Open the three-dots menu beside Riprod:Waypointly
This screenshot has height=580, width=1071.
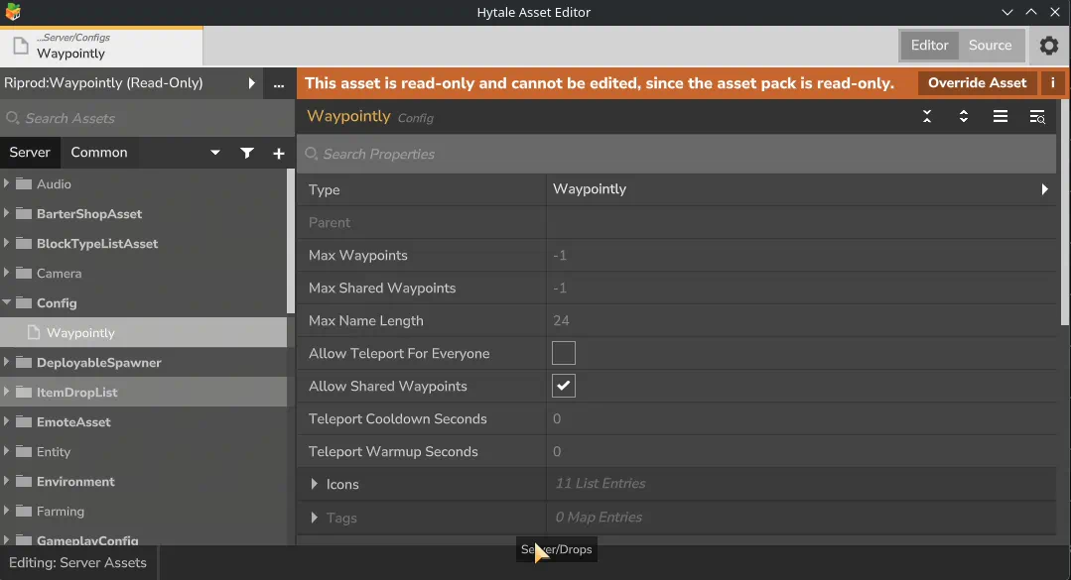279,84
